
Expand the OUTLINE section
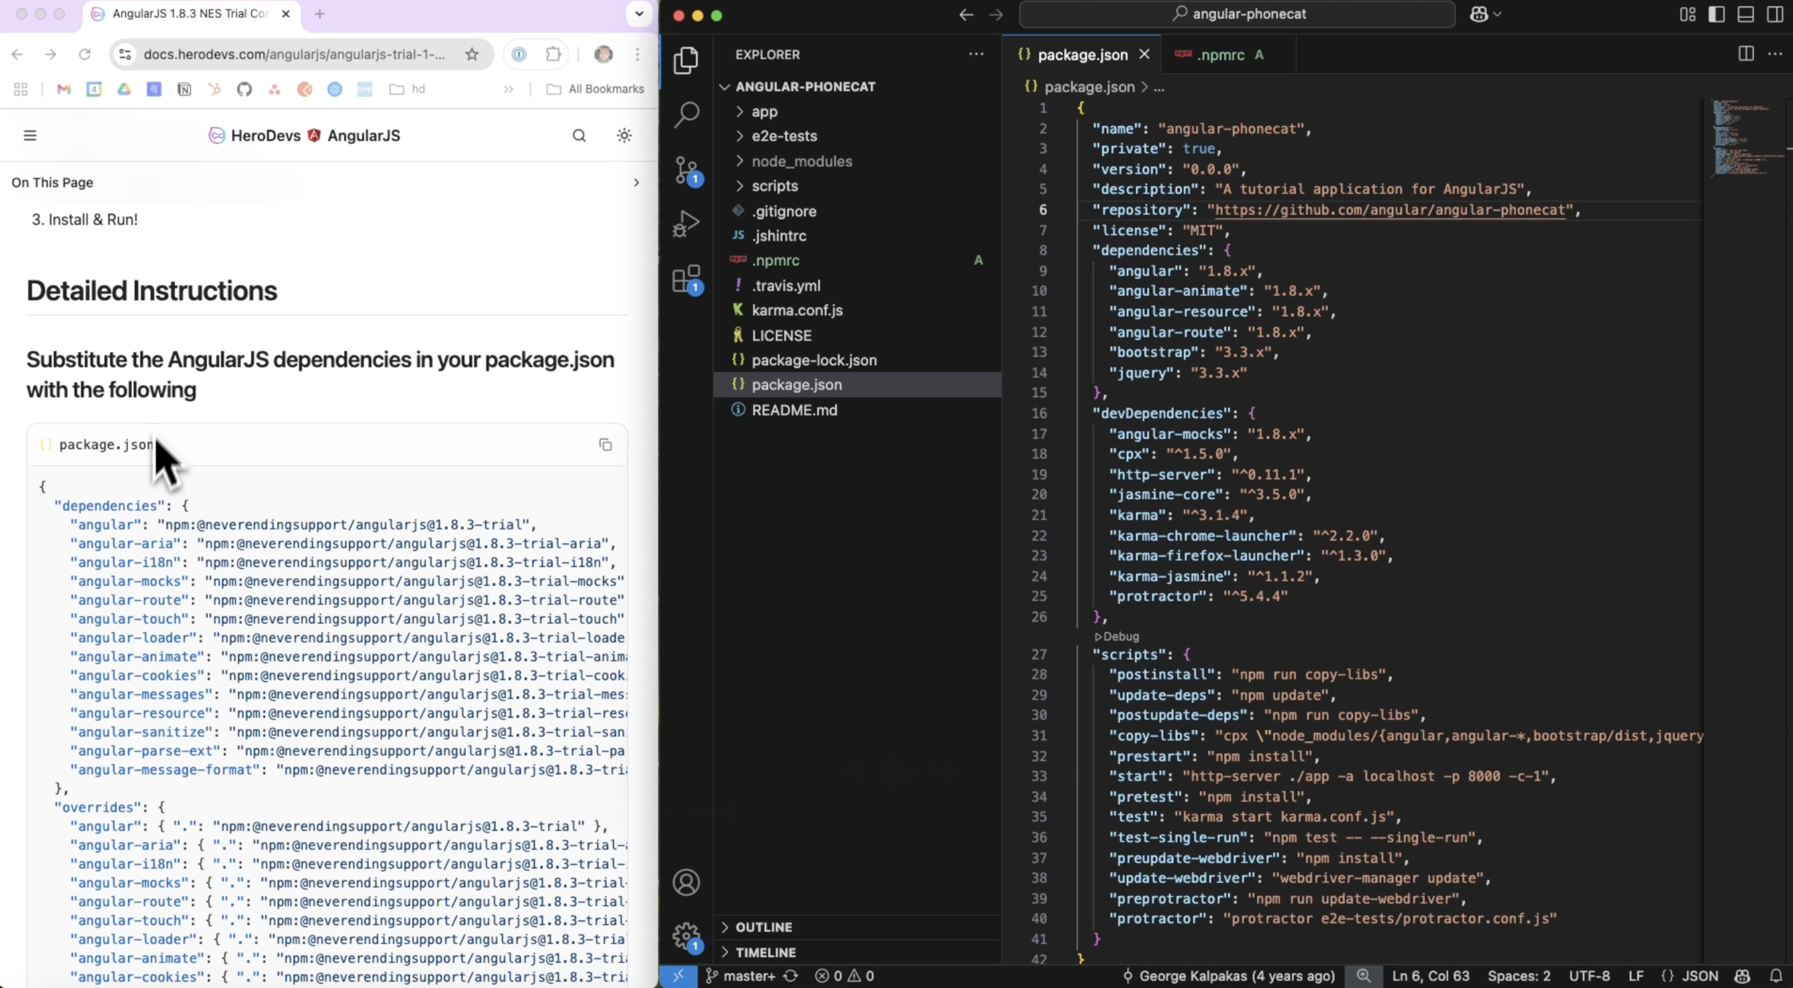tap(764, 927)
